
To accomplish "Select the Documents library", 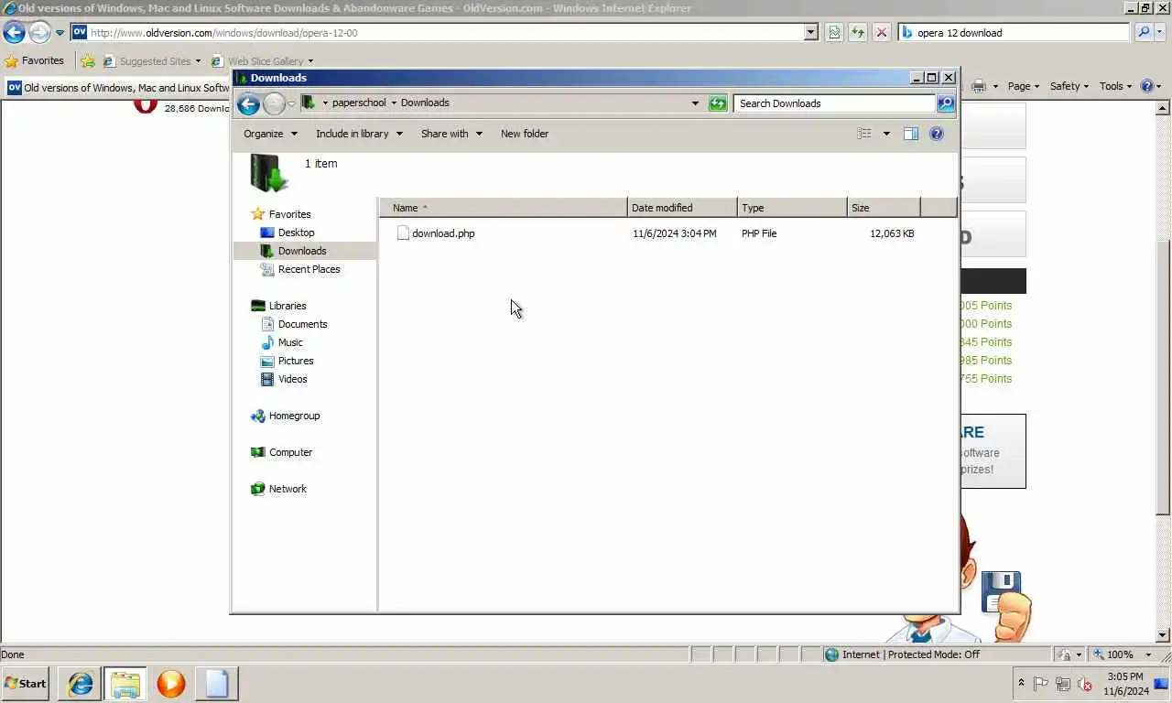I will pos(302,324).
